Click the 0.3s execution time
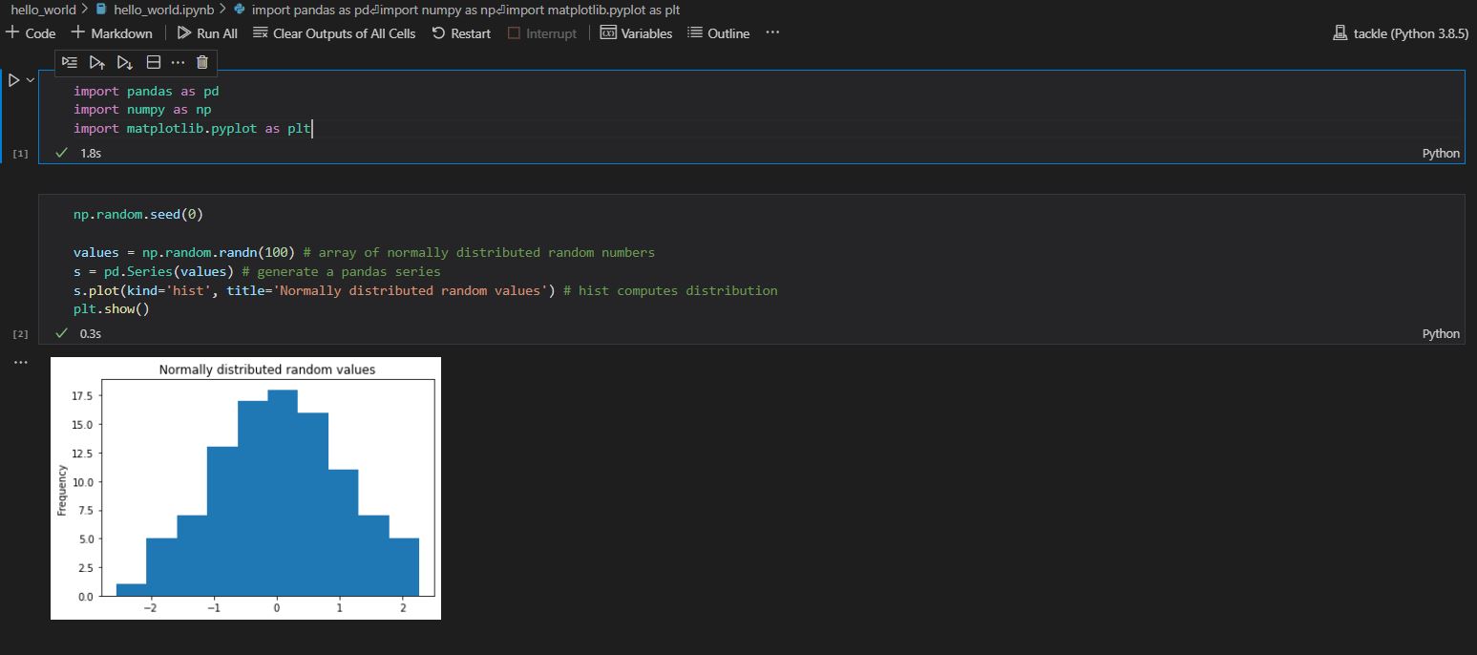Viewport: 1477px width, 655px height. click(x=91, y=333)
